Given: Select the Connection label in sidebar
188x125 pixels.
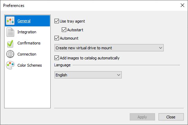Looking at the screenshot, I should (x=27, y=54).
